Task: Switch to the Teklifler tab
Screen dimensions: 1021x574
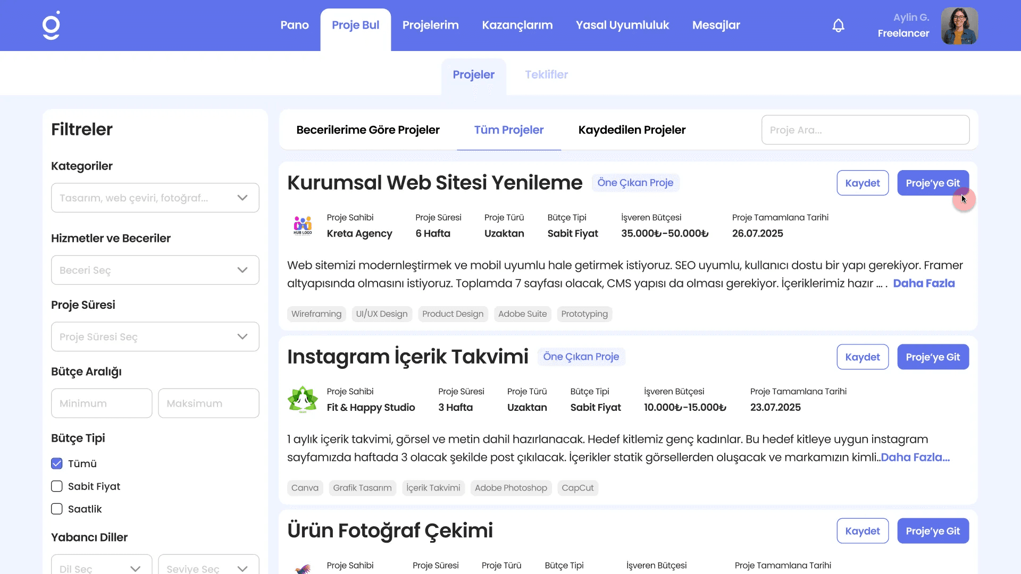Action: coord(546,75)
